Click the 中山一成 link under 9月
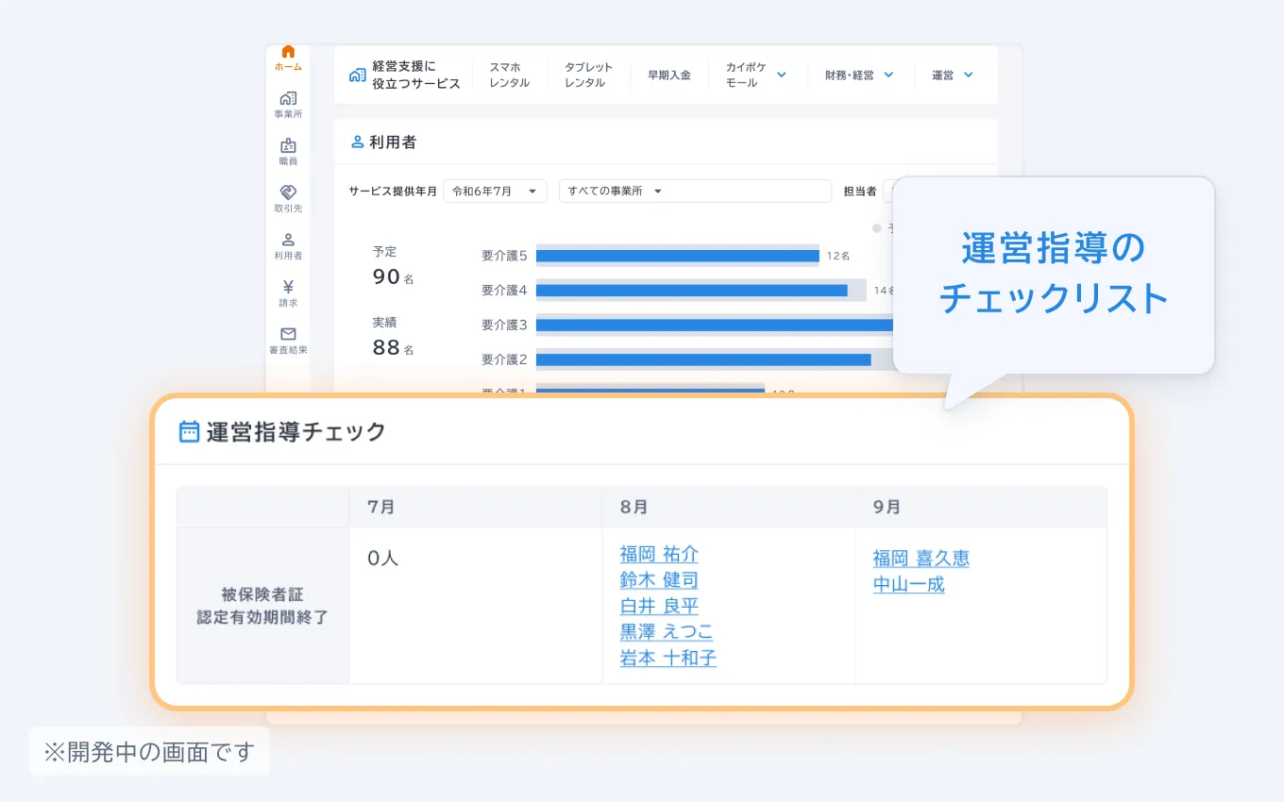1284x802 pixels. [x=908, y=585]
